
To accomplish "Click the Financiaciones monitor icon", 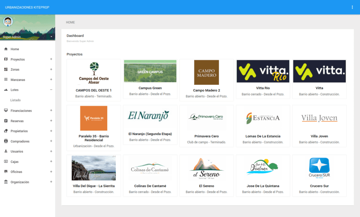I will pyautogui.click(x=6, y=110).
